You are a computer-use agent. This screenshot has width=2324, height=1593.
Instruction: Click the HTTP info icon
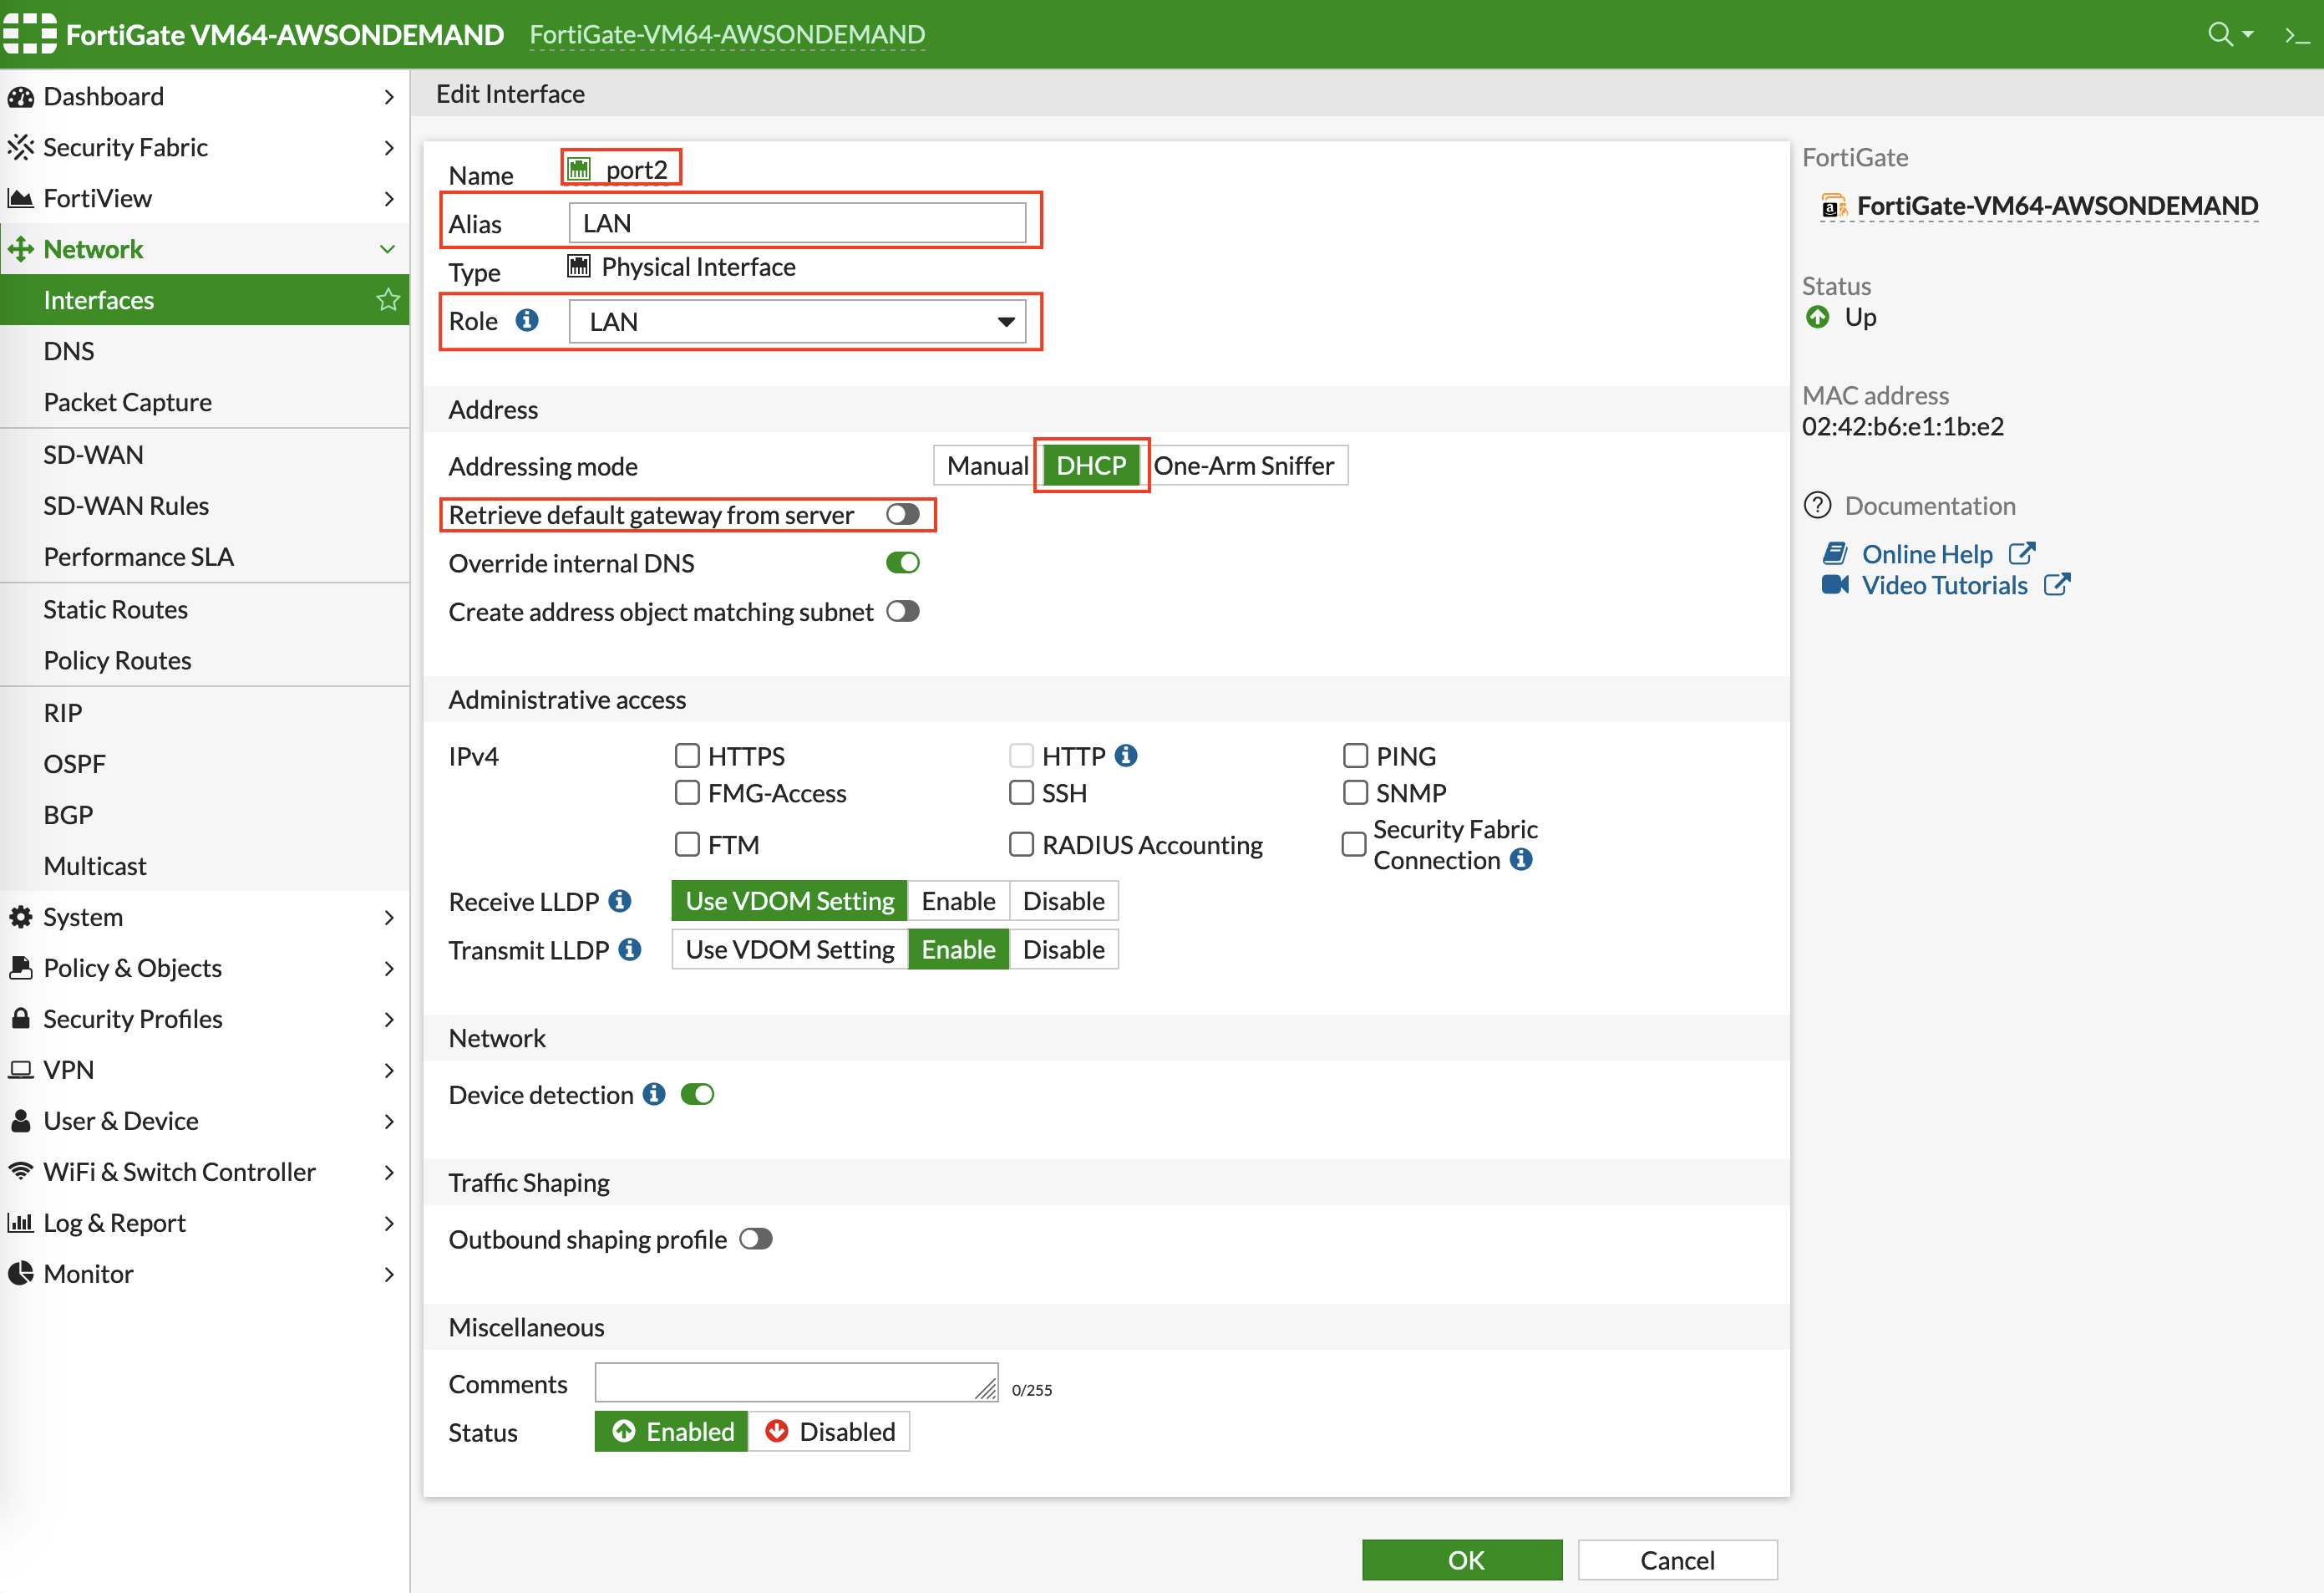(1126, 756)
